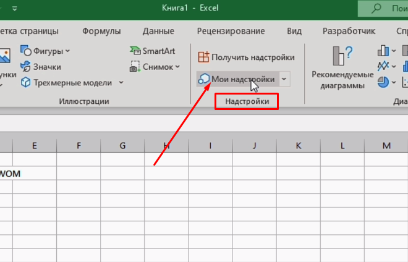Insert a line chart
The height and width of the screenshot is (262, 408).
pos(383,66)
